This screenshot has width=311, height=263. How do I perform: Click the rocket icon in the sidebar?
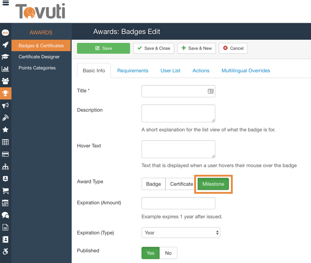click(x=5, y=45)
